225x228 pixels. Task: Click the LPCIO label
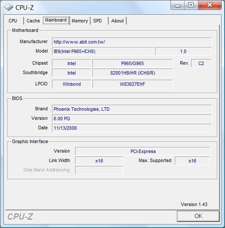click(41, 84)
